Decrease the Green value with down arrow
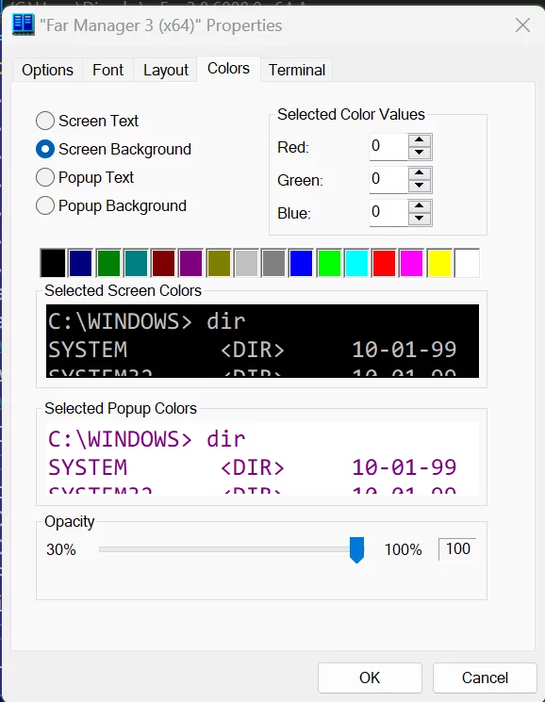 [x=420, y=186]
